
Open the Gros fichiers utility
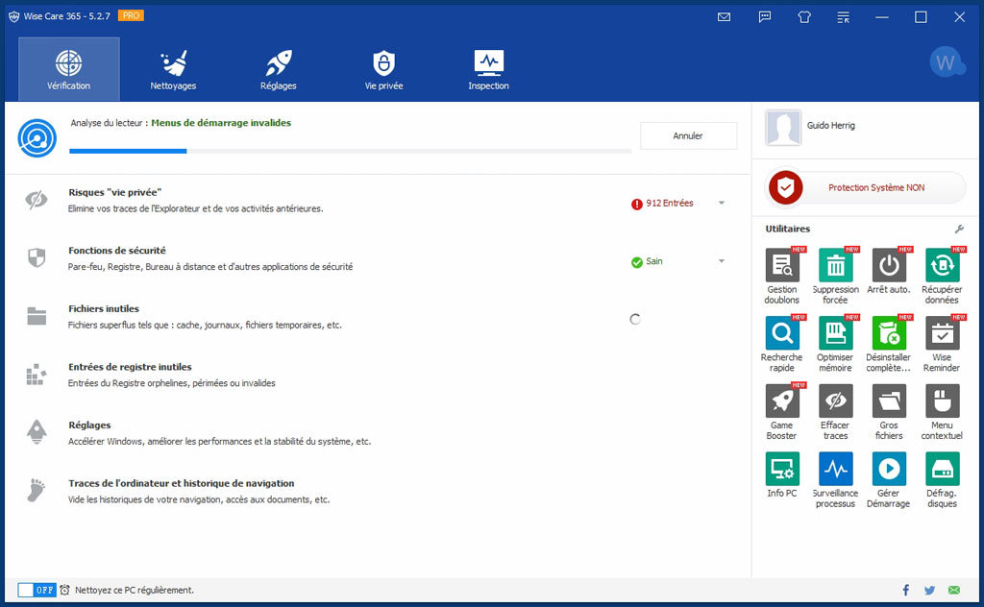point(889,401)
